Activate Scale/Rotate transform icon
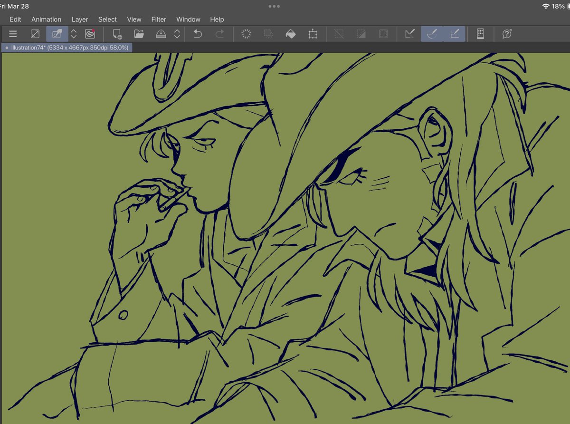 313,34
